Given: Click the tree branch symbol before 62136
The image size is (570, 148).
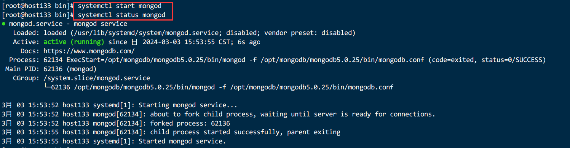Looking at the screenshot, I should (47, 88).
